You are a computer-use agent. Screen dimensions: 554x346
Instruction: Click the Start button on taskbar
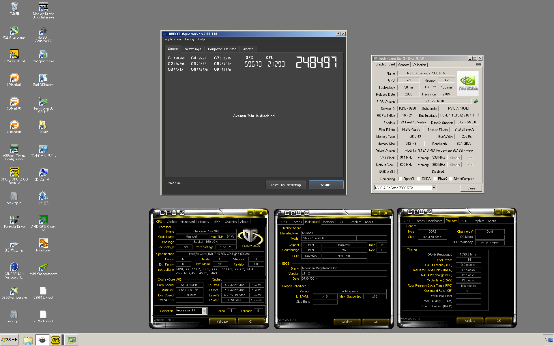tap(10, 340)
